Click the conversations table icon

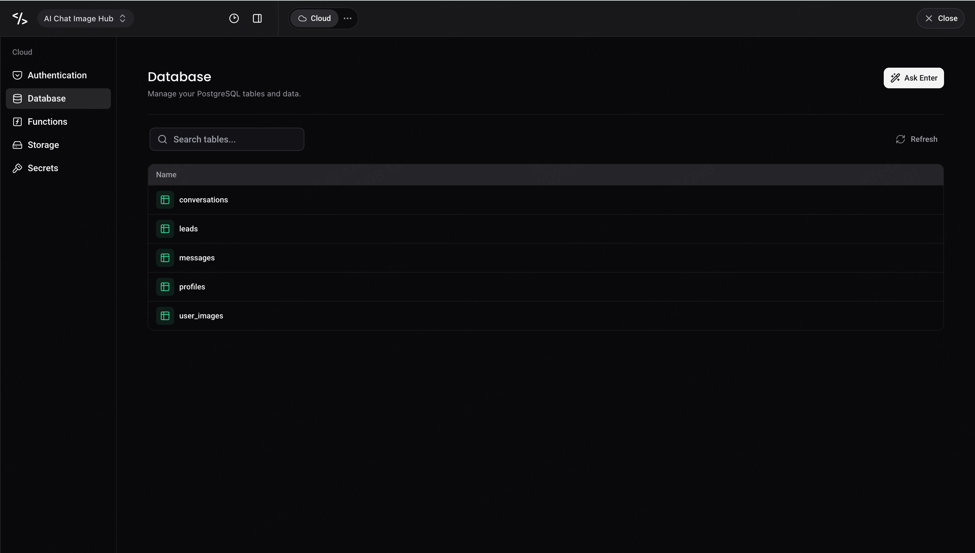(x=165, y=200)
